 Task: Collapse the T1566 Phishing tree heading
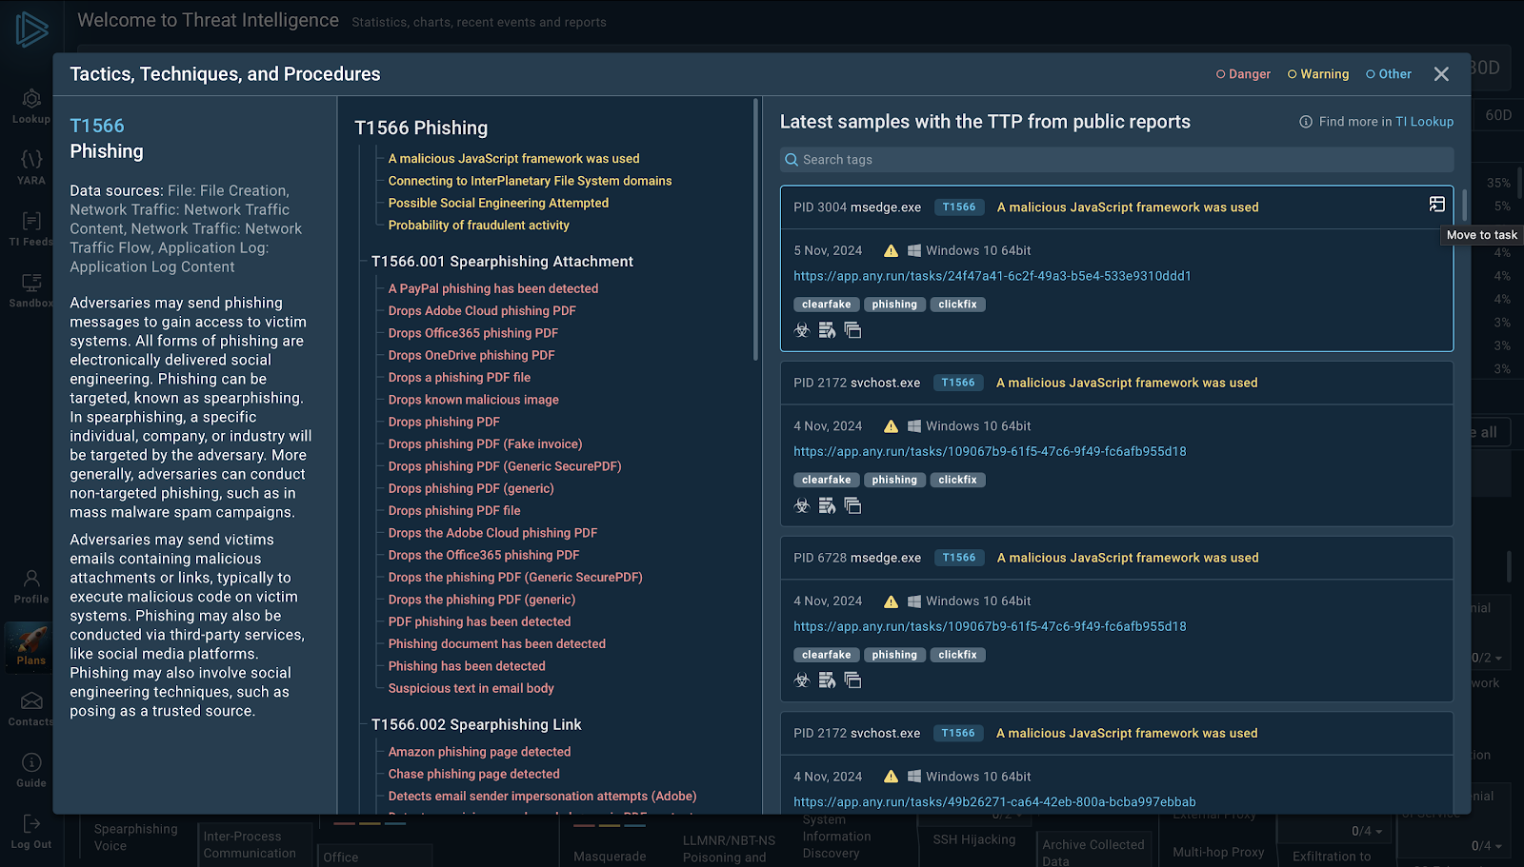coord(421,128)
